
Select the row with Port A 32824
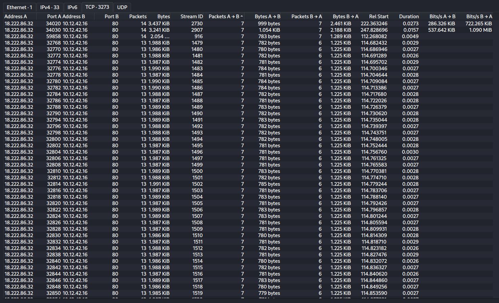[248, 216]
